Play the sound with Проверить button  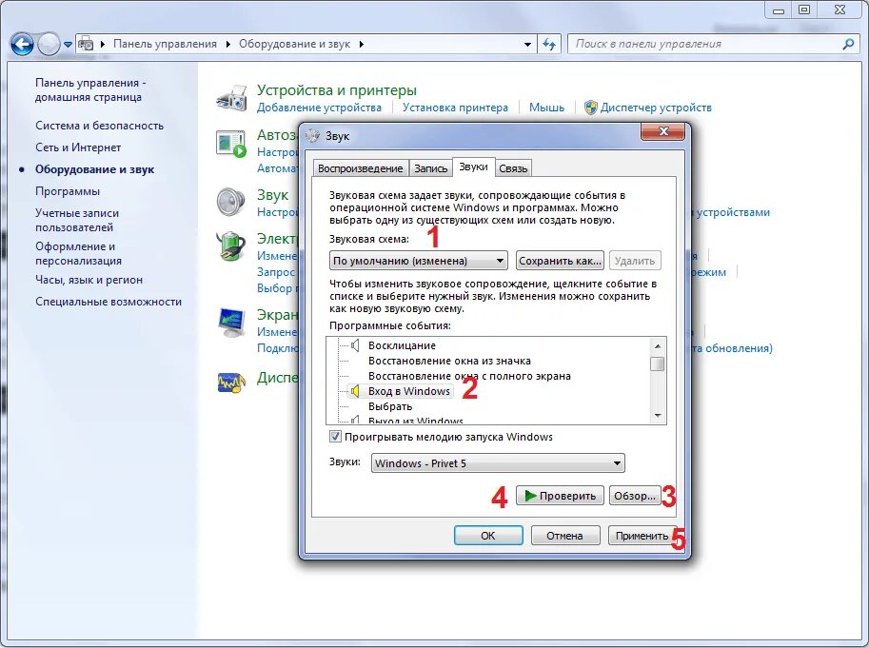[x=560, y=496]
